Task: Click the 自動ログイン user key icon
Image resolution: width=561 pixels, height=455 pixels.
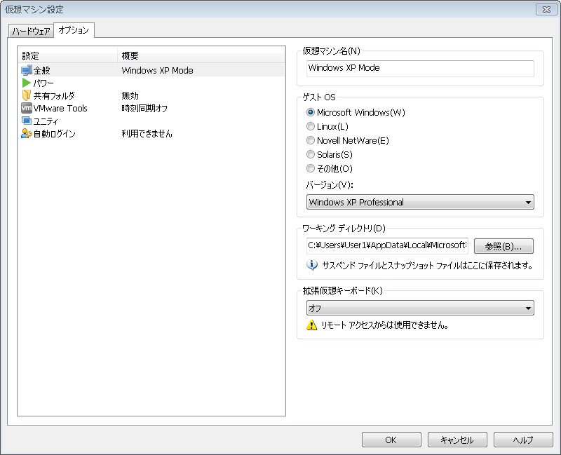Action: click(27, 133)
